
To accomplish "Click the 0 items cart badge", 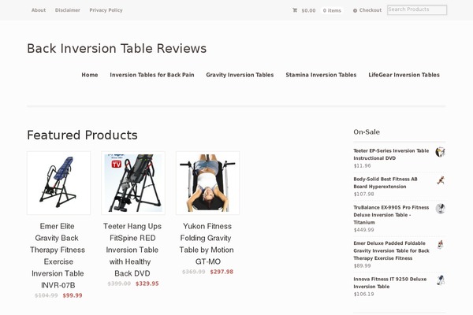I will (x=332, y=10).
